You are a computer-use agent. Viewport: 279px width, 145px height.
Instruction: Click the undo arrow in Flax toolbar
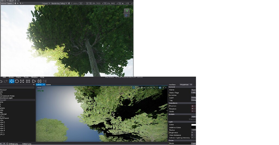(1, 81)
